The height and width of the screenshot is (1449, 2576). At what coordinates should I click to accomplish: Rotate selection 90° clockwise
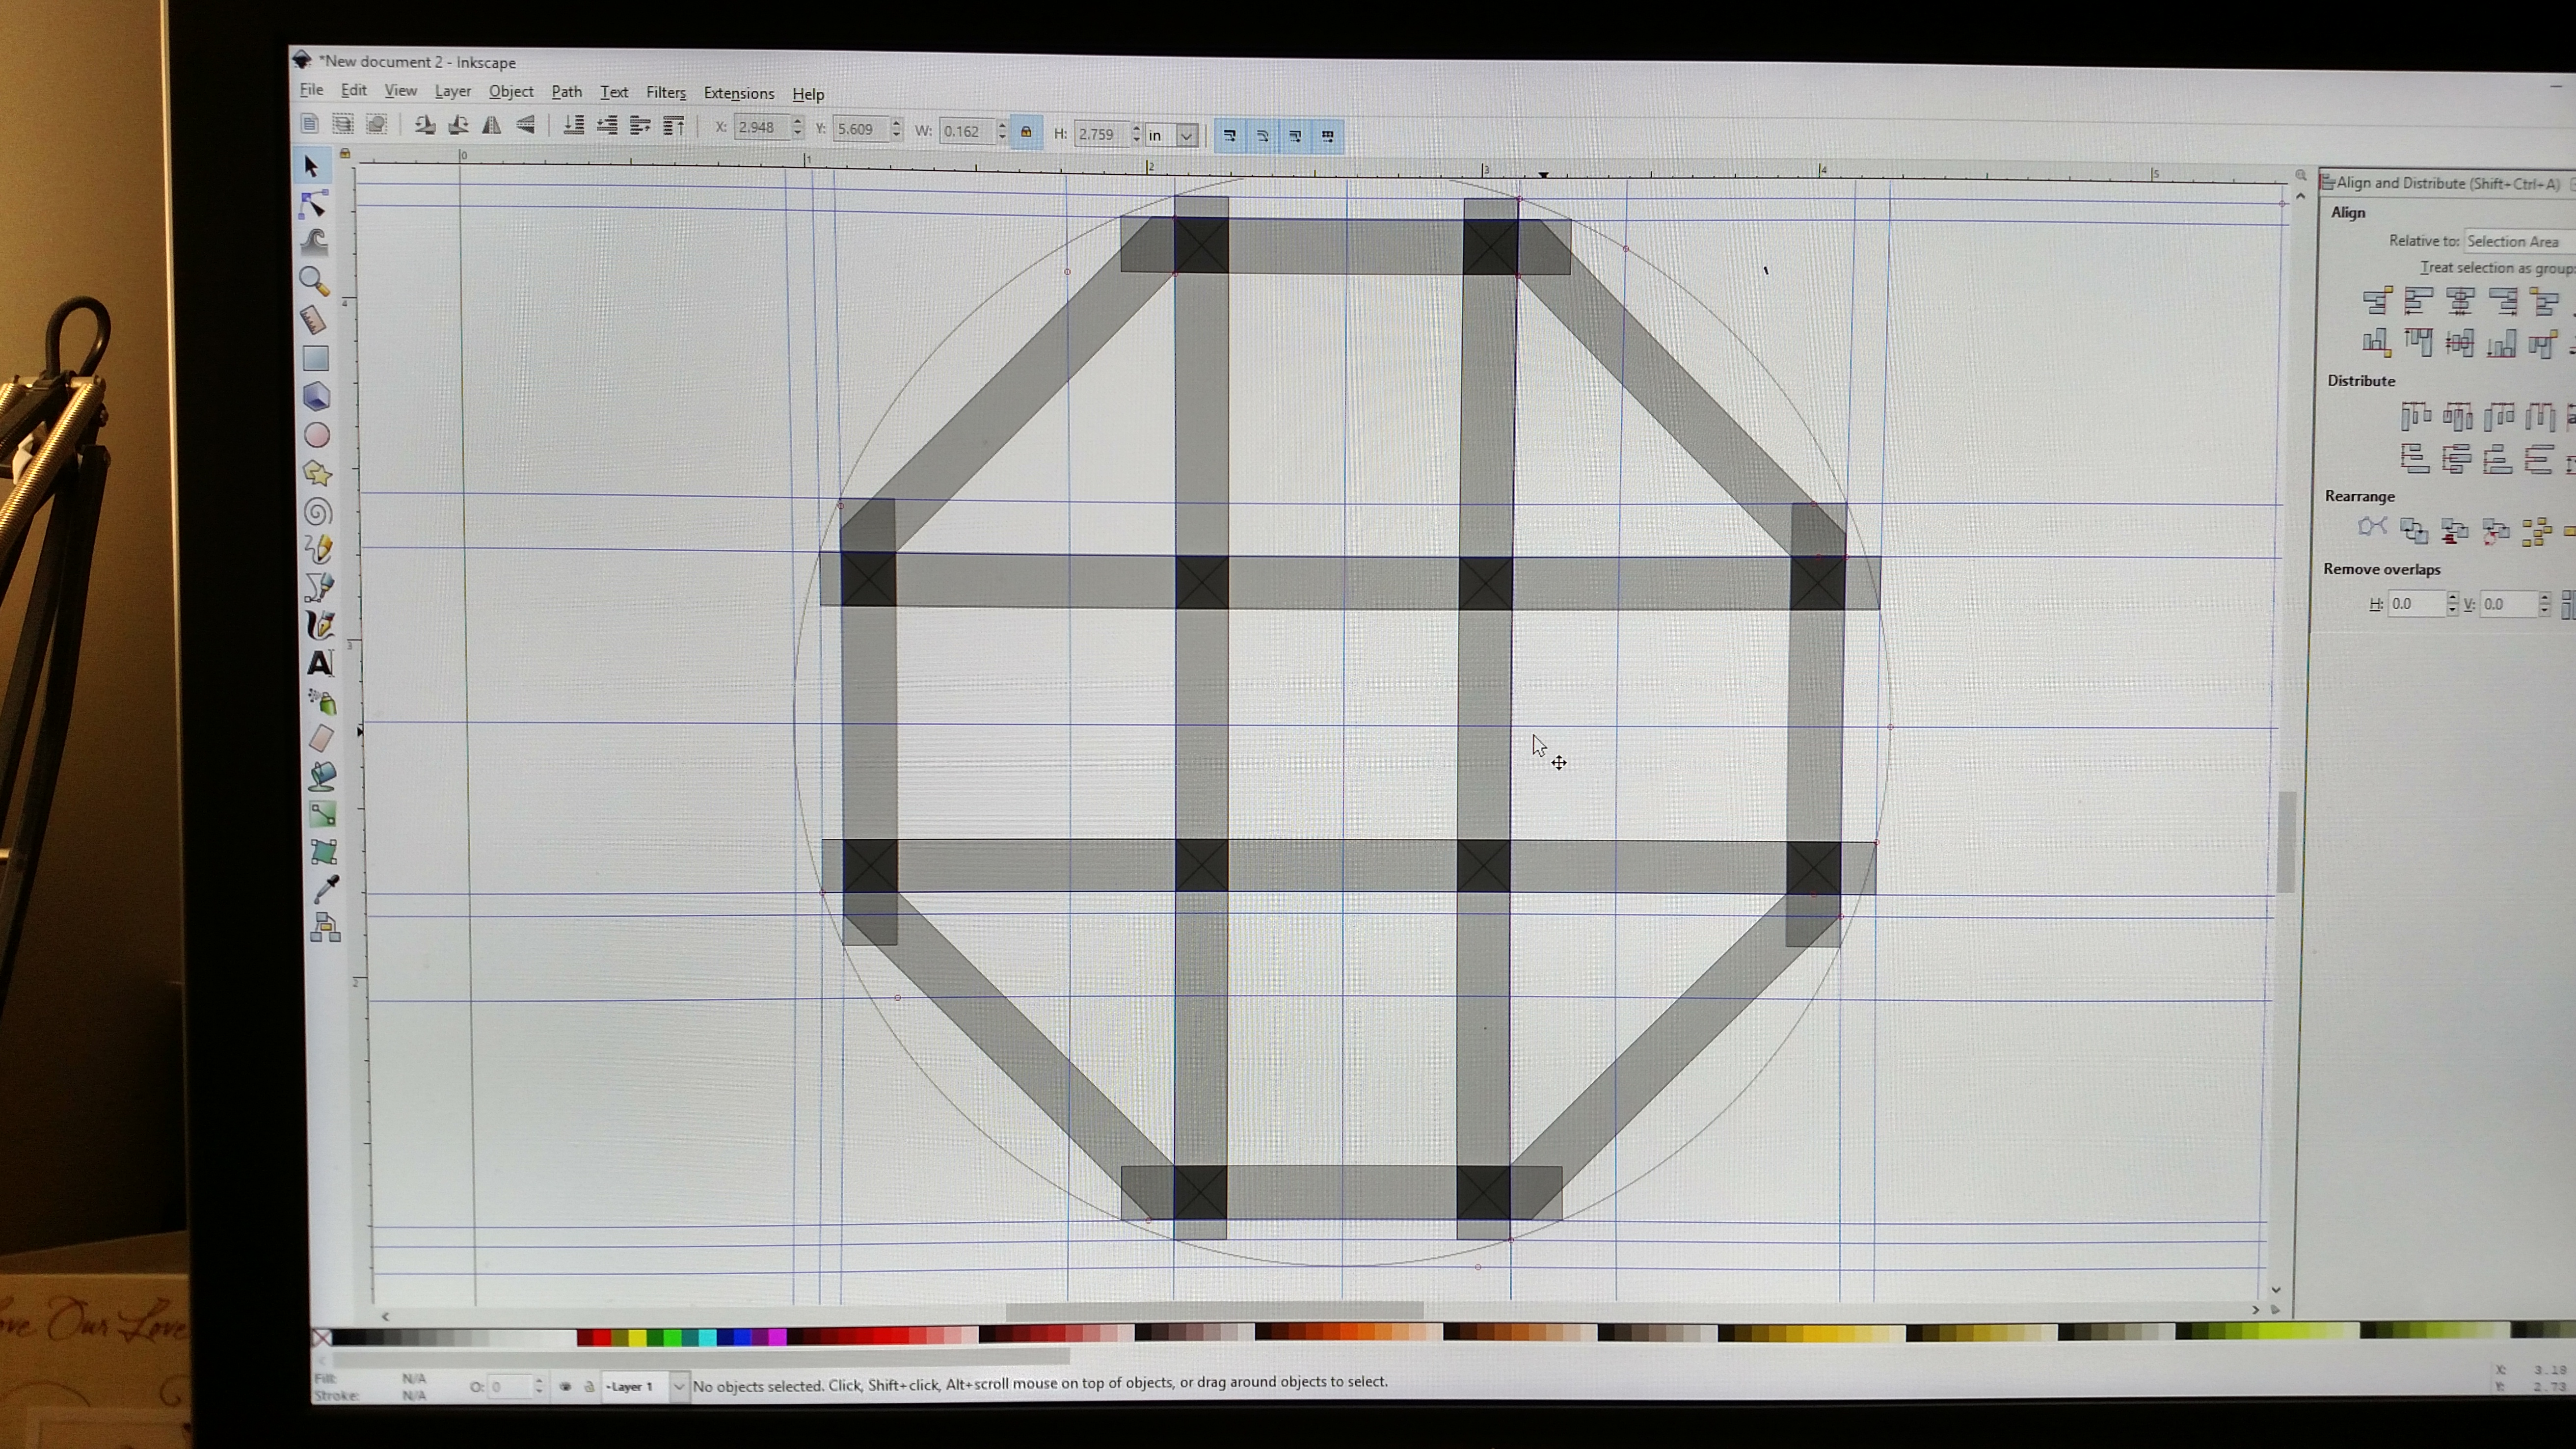pos(459,125)
